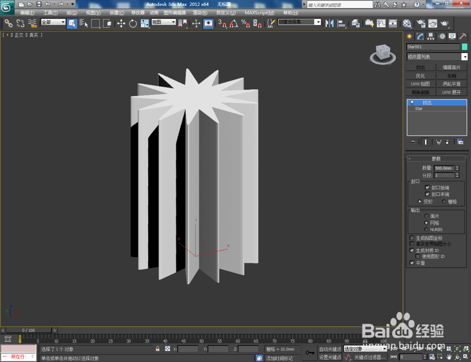Click Bind to Space Warp icon
Screen dimensions: 471x362
point(32,24)
